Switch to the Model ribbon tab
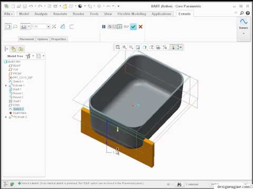Image resolution: width=253 pixels, height=189 pixels. pyautogui.click(x=24, y=14)
